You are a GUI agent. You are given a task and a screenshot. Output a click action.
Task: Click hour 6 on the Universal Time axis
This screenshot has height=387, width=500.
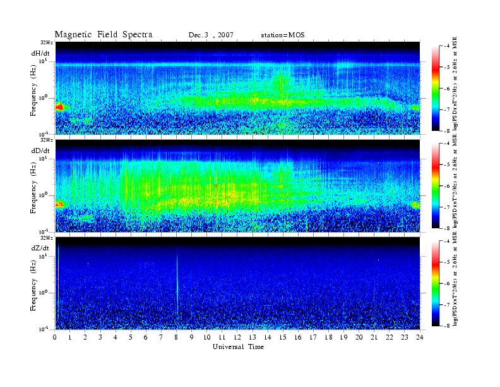click(x=146, y=337)
